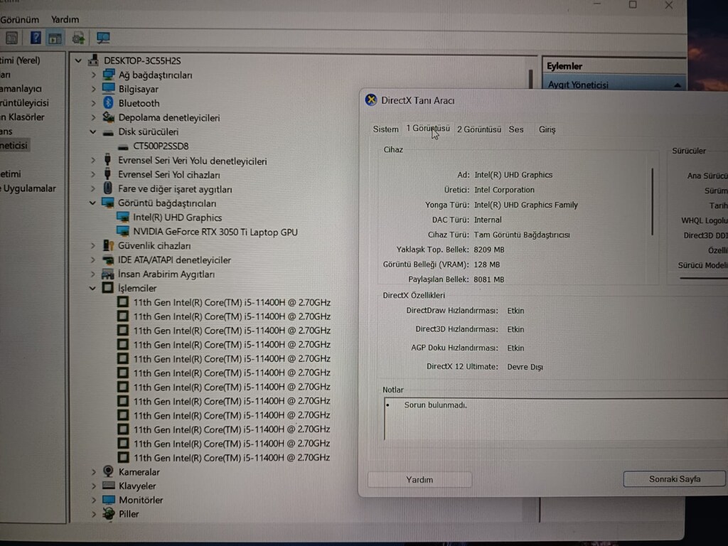Click the Monitörler category icon

(109, 500)
